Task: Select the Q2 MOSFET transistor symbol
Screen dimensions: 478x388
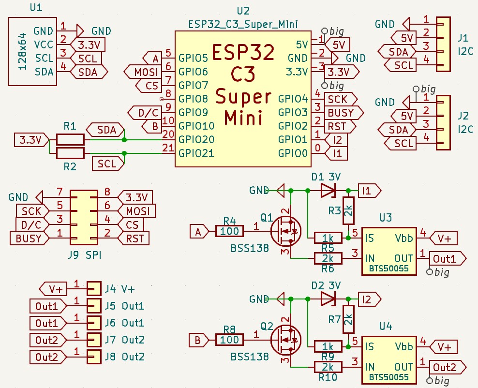Action: [x=285, y=340]
